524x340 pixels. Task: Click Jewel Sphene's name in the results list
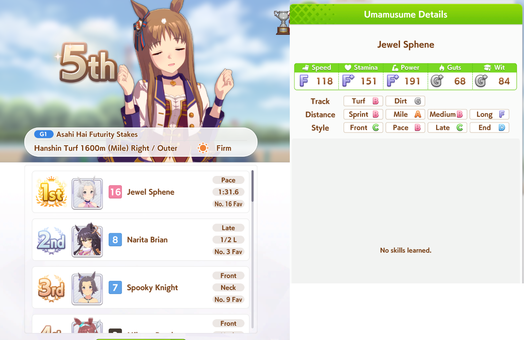coord(151,192)
